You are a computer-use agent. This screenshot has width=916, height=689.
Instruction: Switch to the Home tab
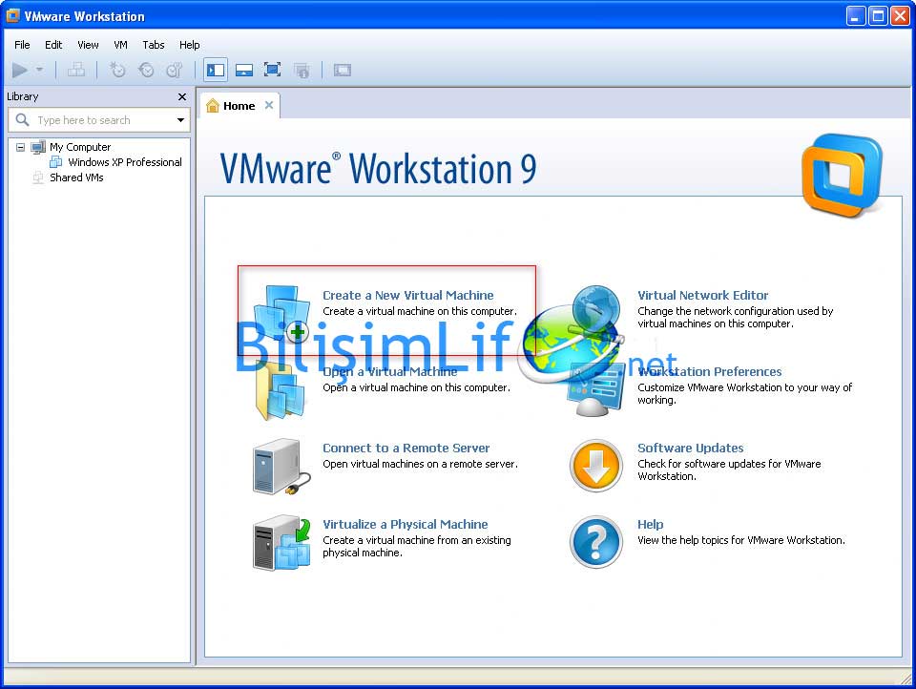pos(238,106)
